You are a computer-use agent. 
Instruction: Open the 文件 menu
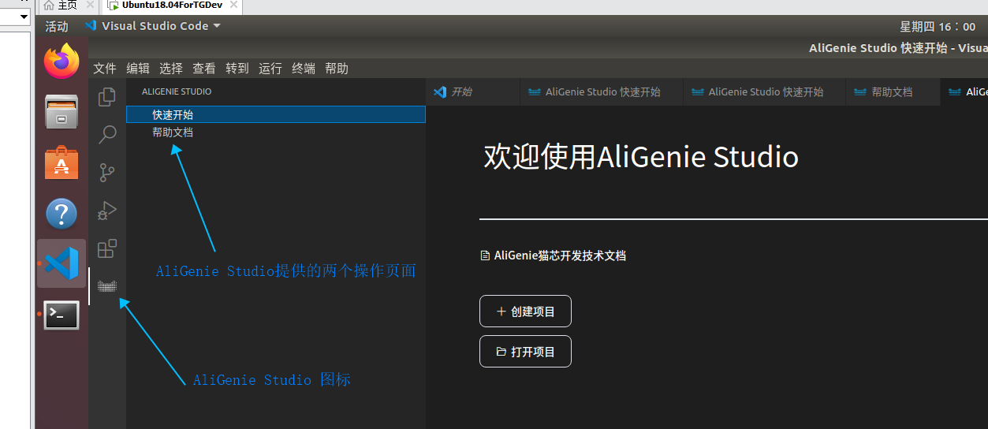pos(105,69)
